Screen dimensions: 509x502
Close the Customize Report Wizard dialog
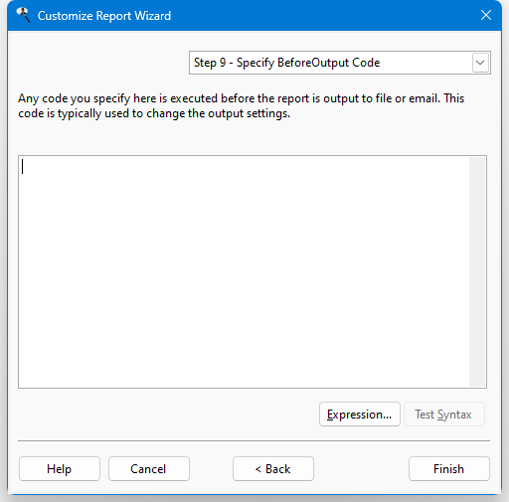486,15
